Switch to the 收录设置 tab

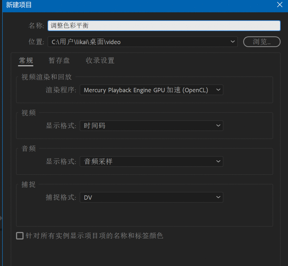pos(100,60)
